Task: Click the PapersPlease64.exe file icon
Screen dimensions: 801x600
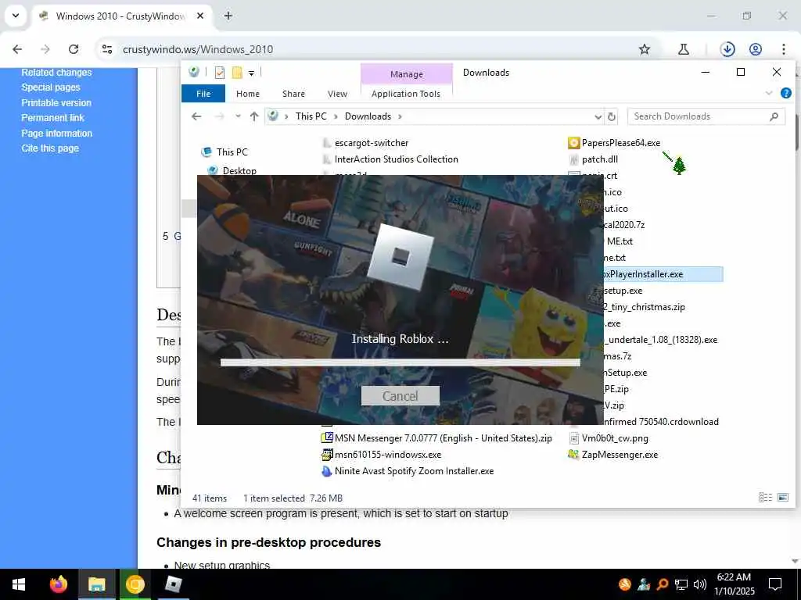Action: [573, 143]
